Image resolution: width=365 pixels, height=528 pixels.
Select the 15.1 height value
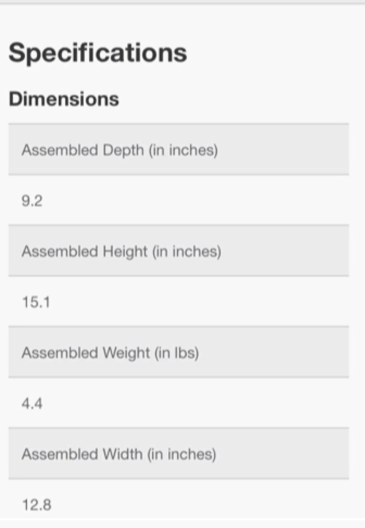(36, 302)
